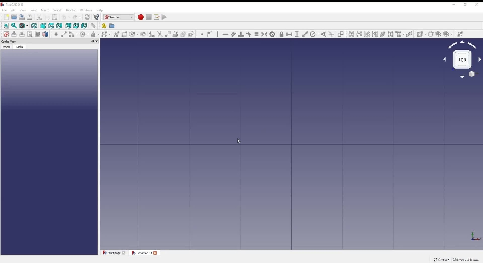The width and height of the screenshot is (483, 263).
Task: Apply the horizontal constraint
Action: pyautogui.click(x=225, y=34)
